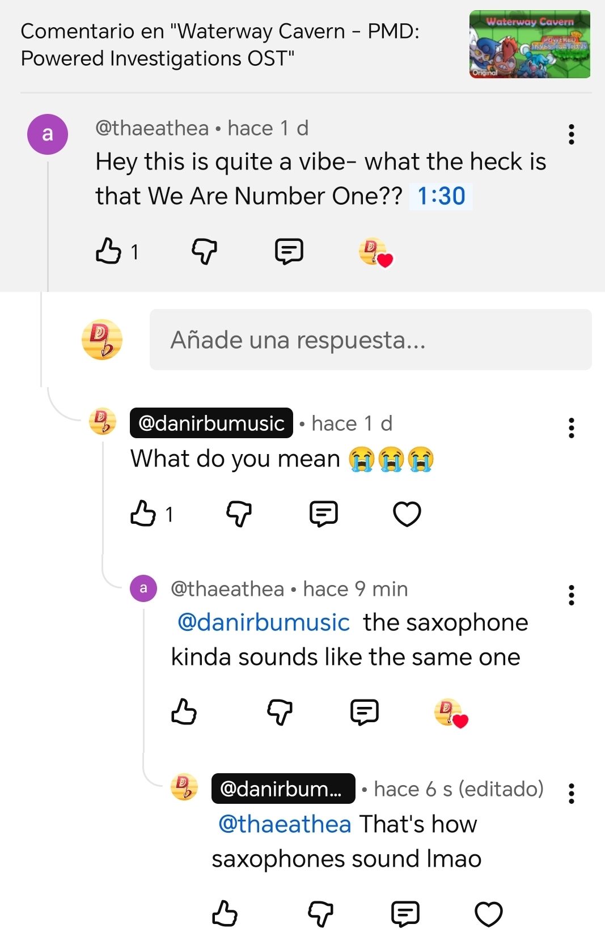
Task: Open @danirbumusic mention in saxophone reply
Action: 264,622
